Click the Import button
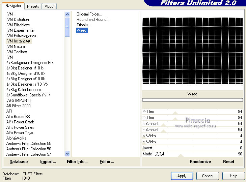The image size is (246, 182). [x=48, y=162]
